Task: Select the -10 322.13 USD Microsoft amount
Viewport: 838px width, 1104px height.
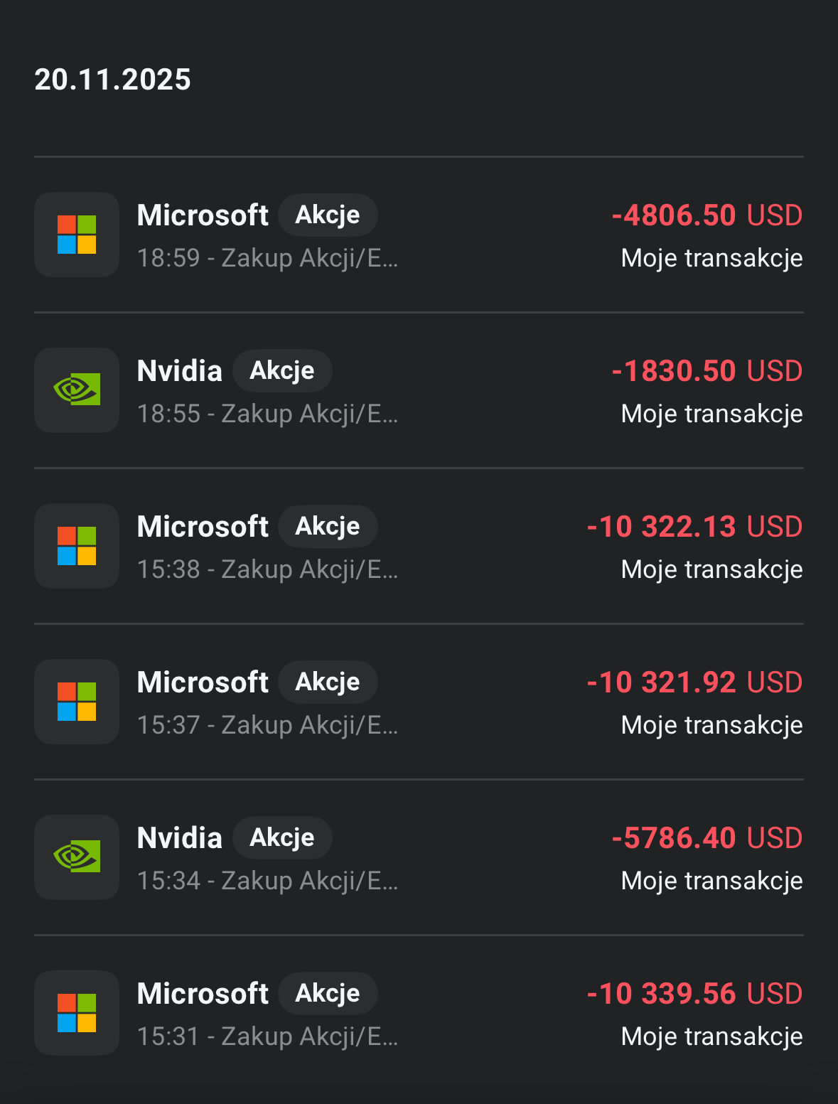Action: coord(694,527)
